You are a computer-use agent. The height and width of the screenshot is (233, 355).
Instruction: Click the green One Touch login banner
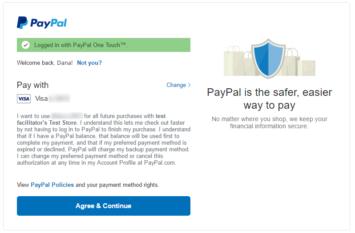pyautogui.click(x=104, y=45)
